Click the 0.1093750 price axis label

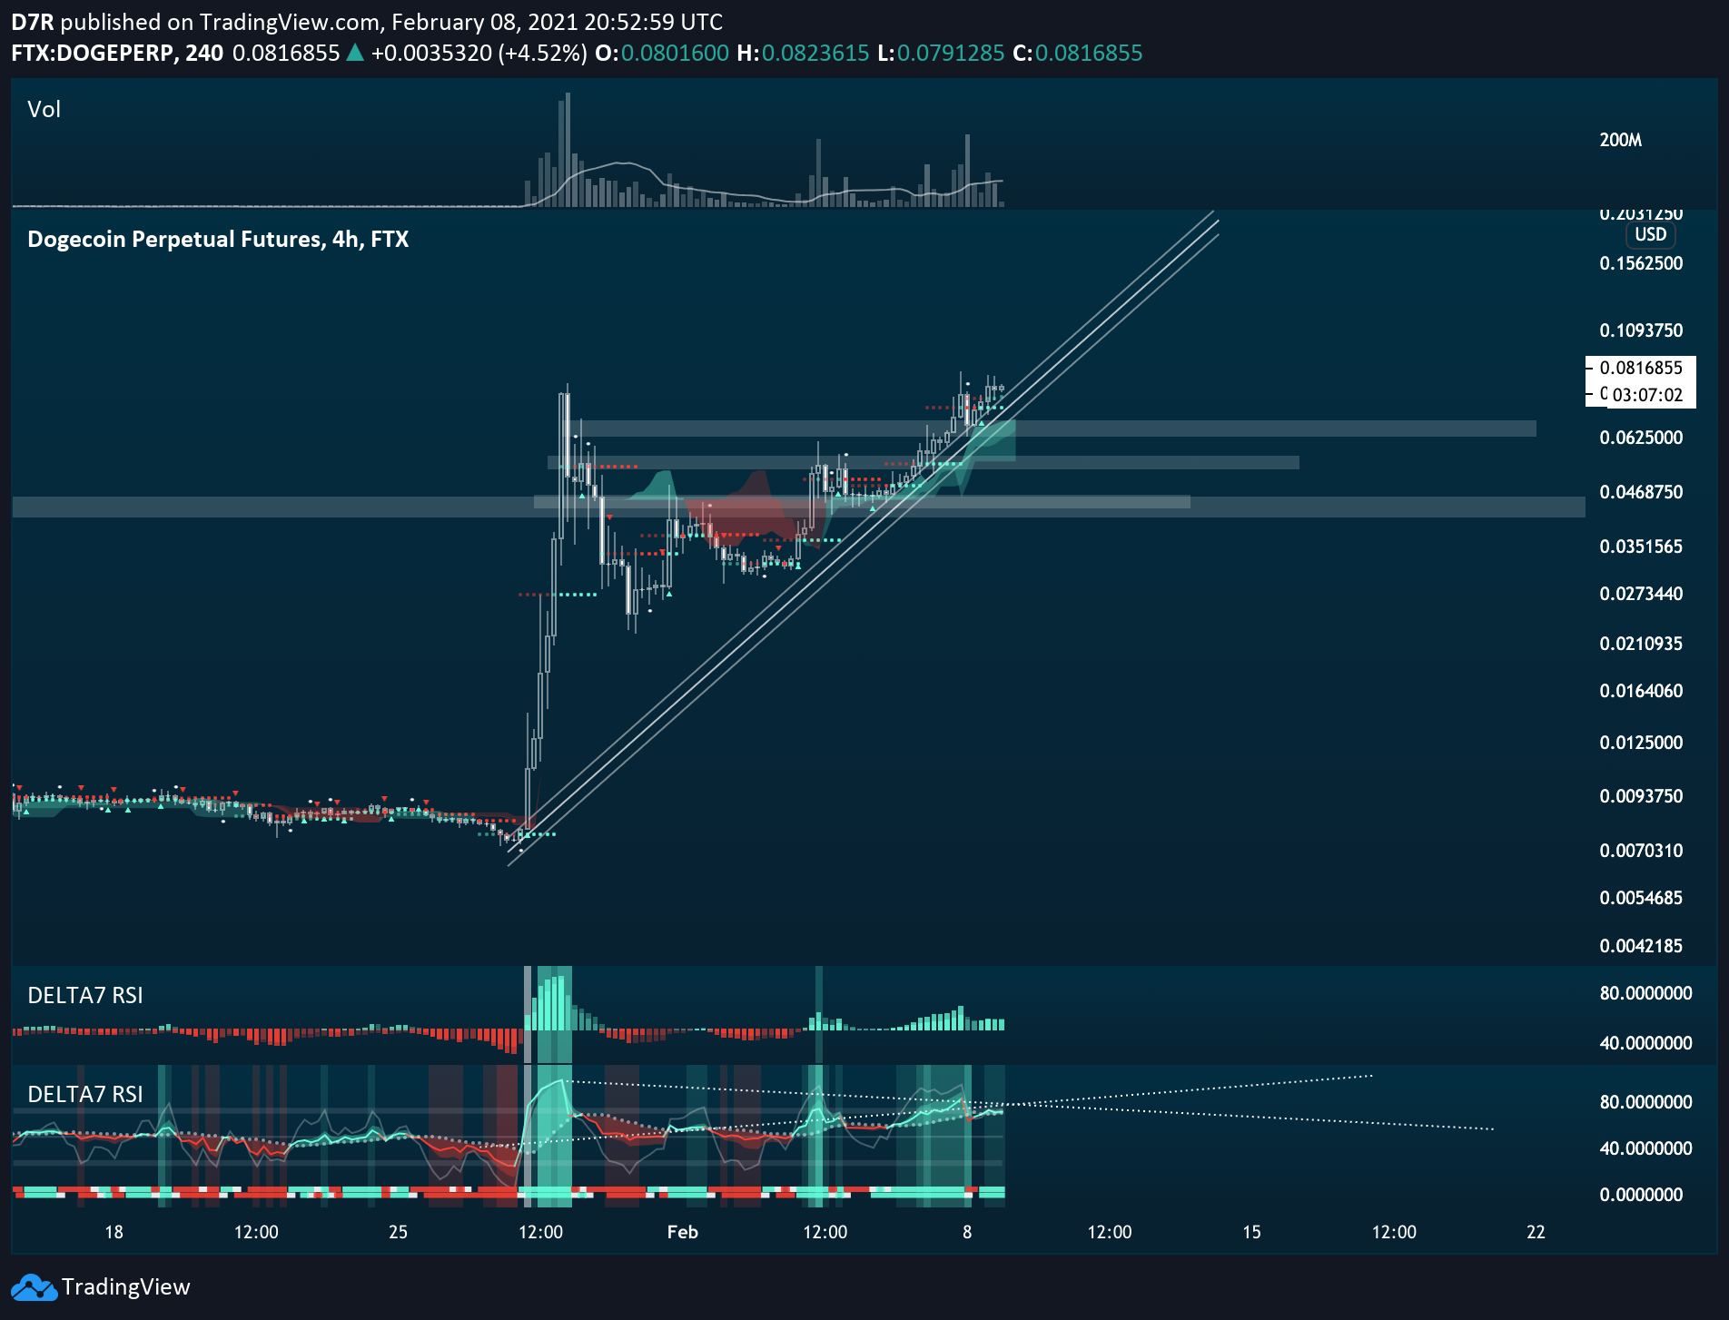point(1641,330)
